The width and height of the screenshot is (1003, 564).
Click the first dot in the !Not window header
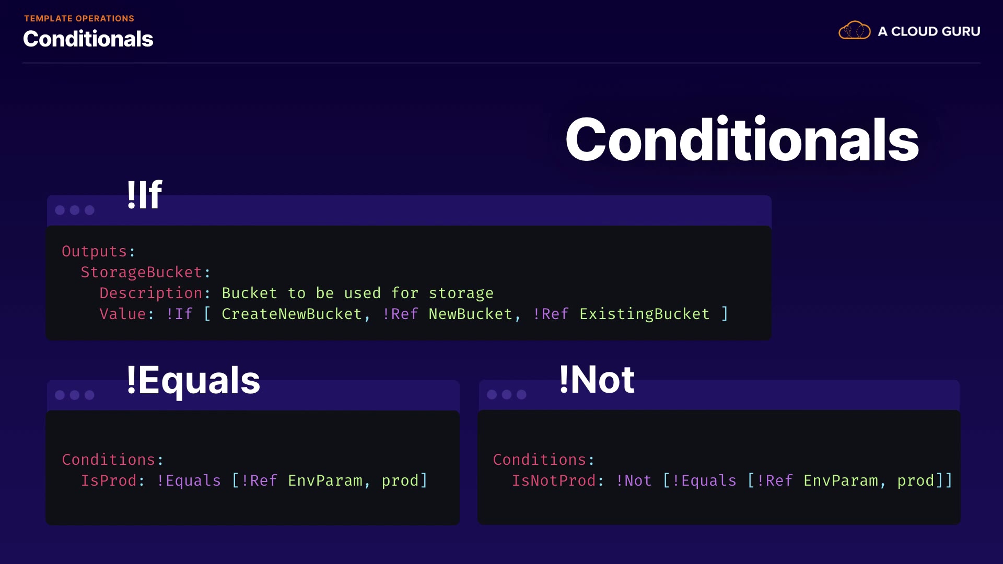coord(492,394)
